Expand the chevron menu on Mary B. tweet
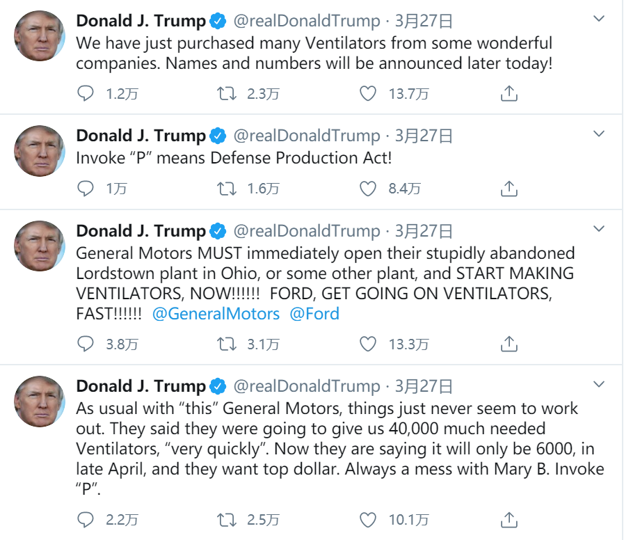624x540 pixels. pos(599,384)
